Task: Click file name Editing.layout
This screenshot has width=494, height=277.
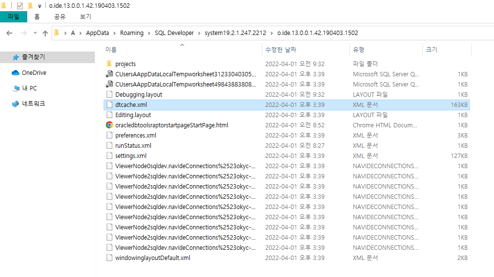Action: pyautogui.click(x=133, y=115)
